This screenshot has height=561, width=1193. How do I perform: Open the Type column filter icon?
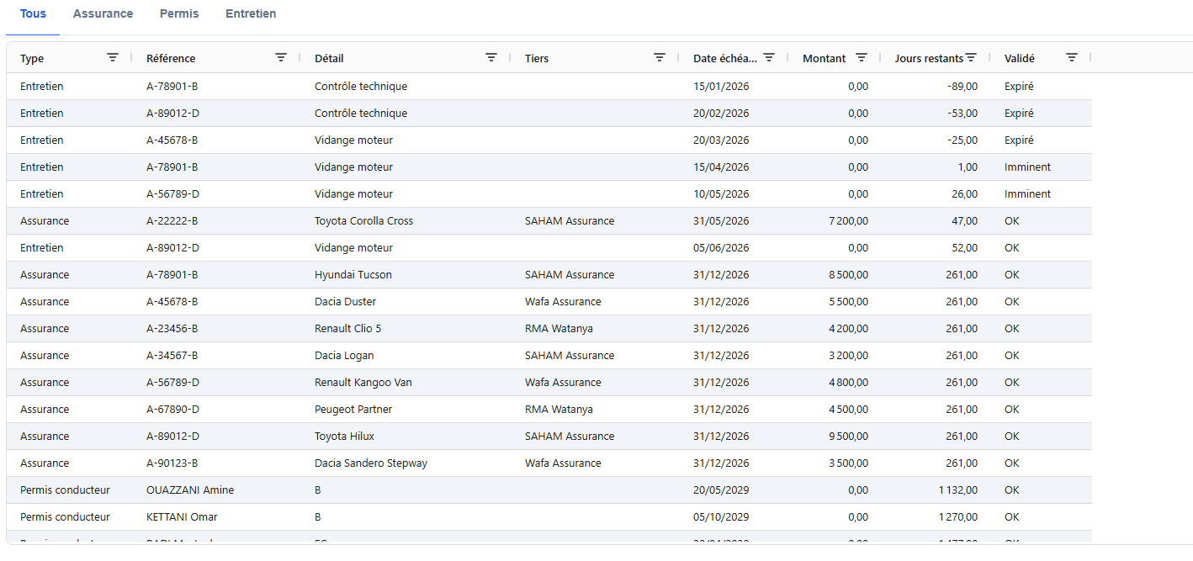pyautogui.click(x=113, y=58)
